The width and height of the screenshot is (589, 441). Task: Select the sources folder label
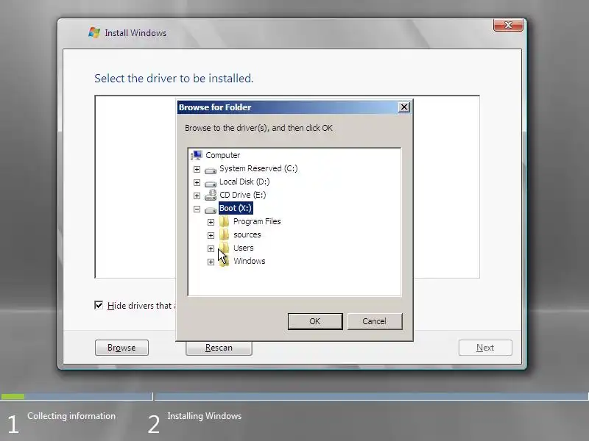(x=247, y=234)
